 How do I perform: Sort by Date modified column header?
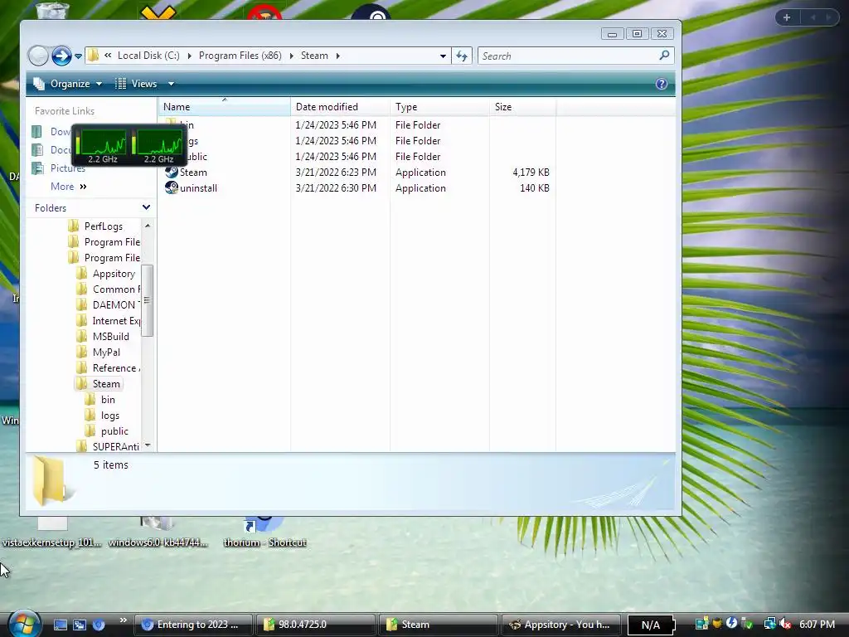[340, 107]
